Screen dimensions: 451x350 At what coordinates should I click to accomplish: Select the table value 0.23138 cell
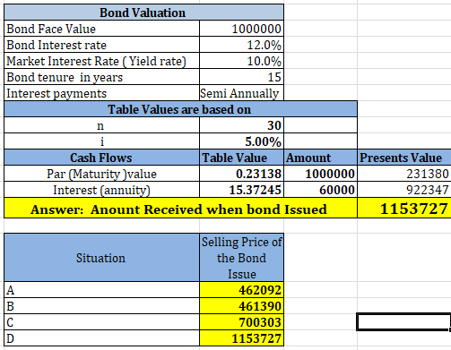point(241,174)
